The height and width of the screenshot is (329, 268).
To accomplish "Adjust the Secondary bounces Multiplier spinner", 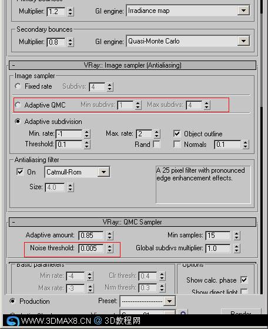I will [71, 42].
